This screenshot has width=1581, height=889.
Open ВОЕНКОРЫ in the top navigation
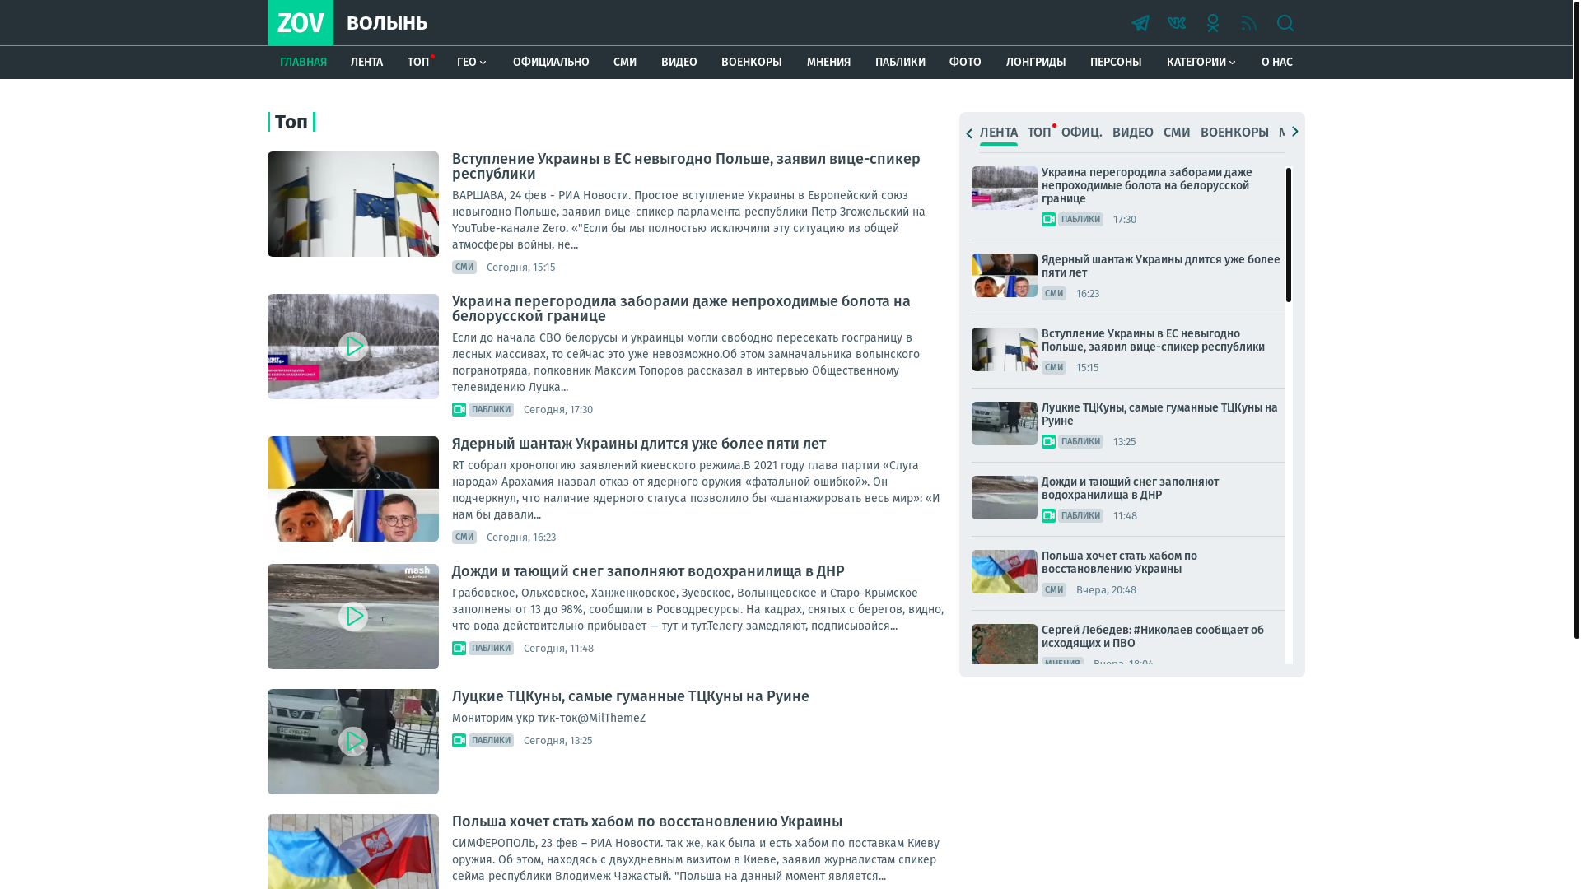point(752,63)
